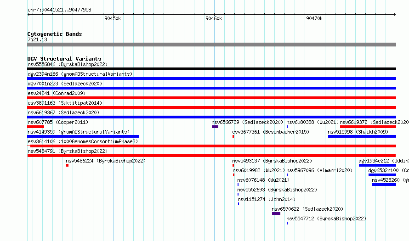Click the blue dgv6532n100 variant bar
409x241 pixels.
click(382, 175)
